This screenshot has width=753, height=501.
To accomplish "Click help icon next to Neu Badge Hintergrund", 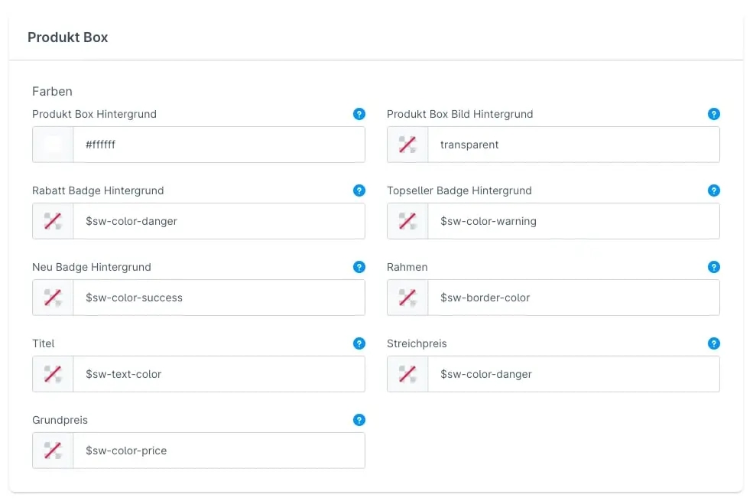I will tap(359, 267).
